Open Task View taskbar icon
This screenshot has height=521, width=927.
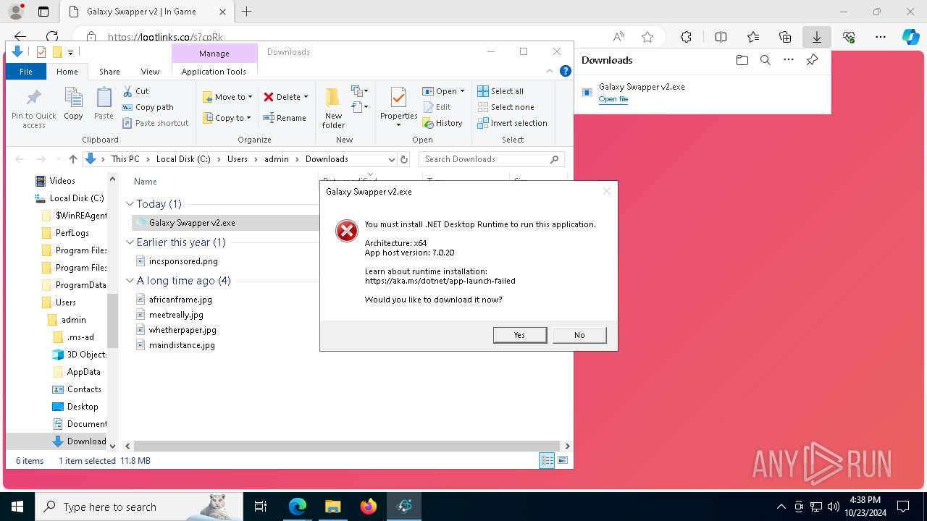261,507
